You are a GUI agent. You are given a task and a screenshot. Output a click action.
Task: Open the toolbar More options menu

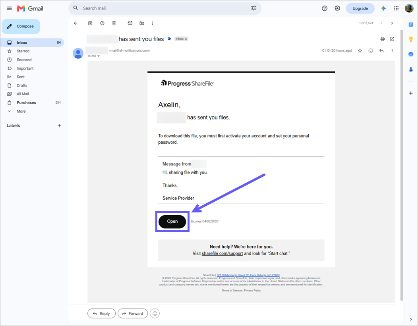[x=153, y=23]
